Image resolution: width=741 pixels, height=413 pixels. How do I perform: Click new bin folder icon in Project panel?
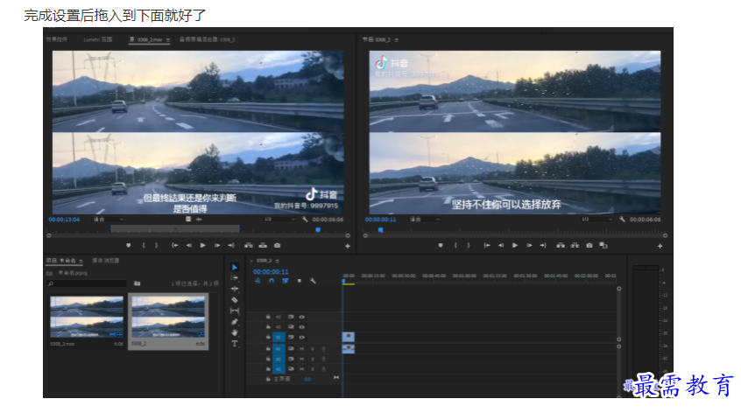(137, 283)
